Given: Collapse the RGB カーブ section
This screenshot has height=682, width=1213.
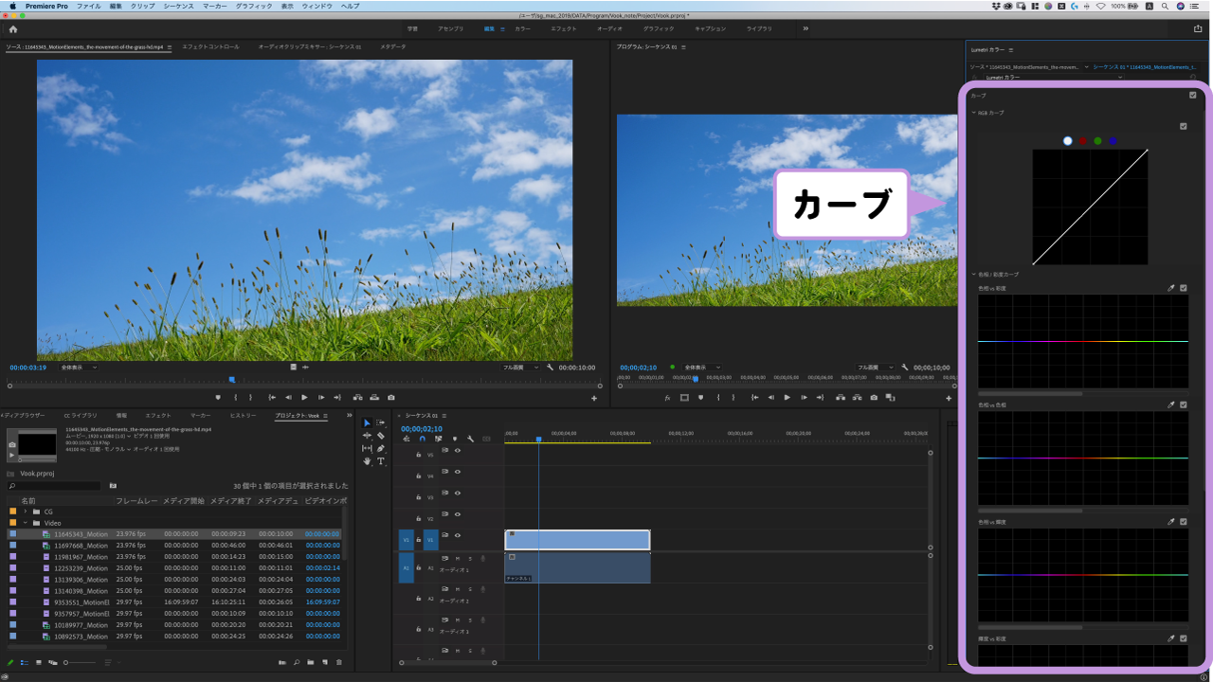Looking at the screenshot, I should (973, 112).
